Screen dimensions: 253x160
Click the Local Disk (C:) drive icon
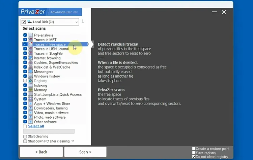(x=29, y=22)
